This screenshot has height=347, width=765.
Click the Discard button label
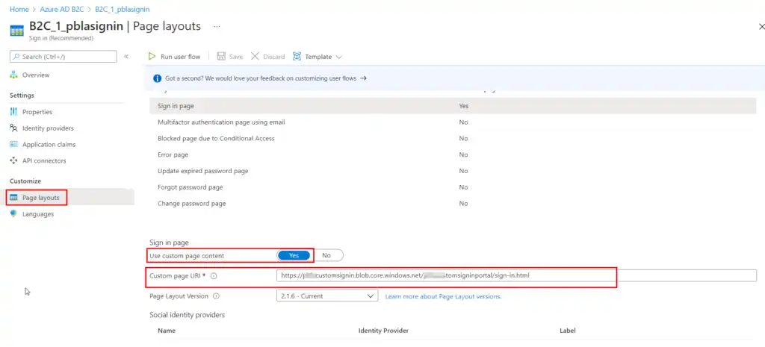click(x=273, y=57)
